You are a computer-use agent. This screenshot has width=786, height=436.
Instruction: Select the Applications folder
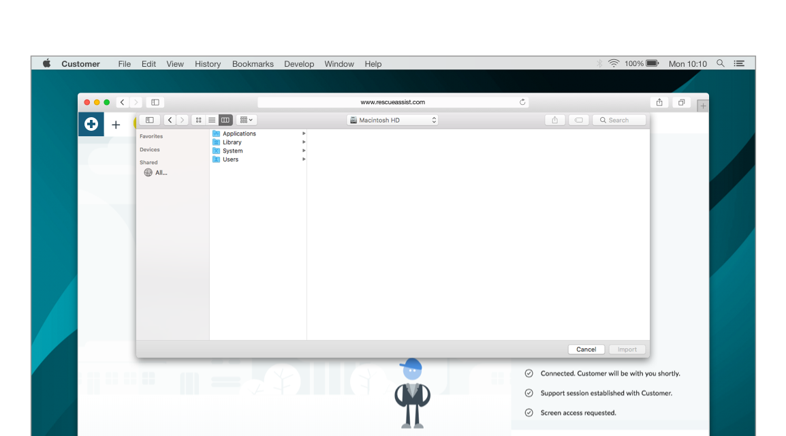(x=258, y=134)
